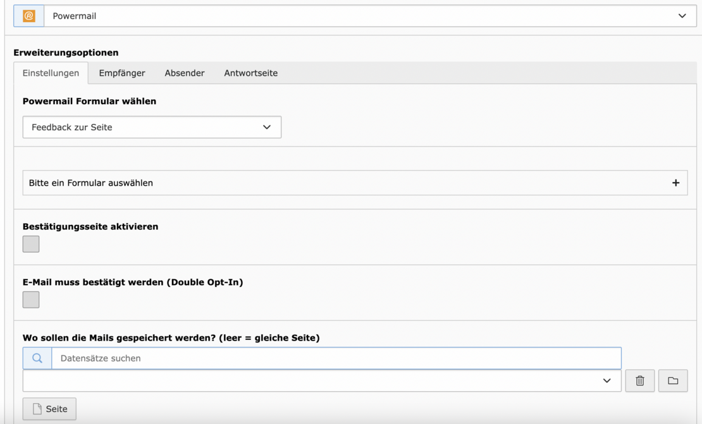Viewport: 702px width, 424px height.
Task: Switch to the Empfänger tab
Action: 122,73
